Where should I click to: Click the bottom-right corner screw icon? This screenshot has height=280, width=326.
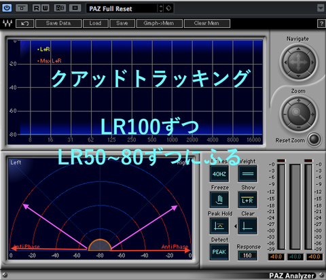tap(321, 275)
